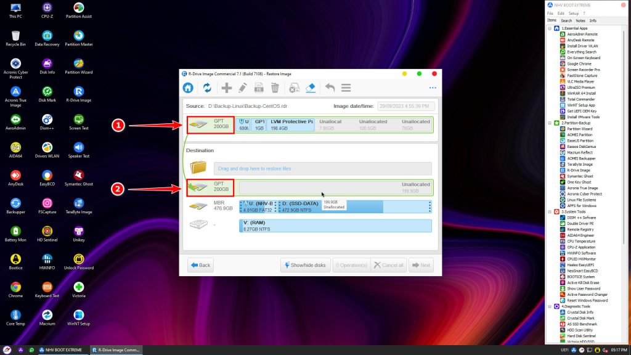Image resolution: width=631 pixels, height=355 pixels.
Task: Collapse the 1.Essential Apps group
Action: (x=550, y=28)
